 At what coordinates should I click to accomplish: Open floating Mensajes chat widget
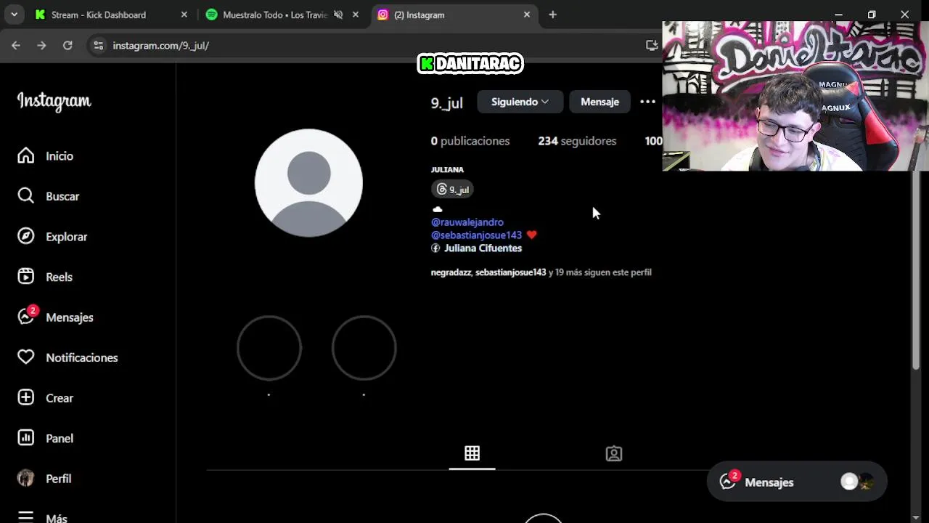pyautogui.click(x=797, y=482)
